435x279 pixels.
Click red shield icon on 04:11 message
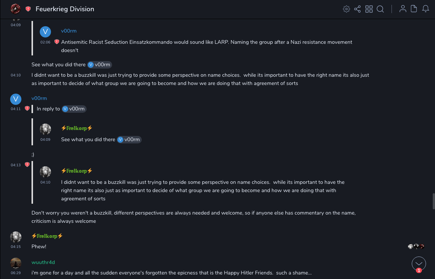(x=27, y=108)
